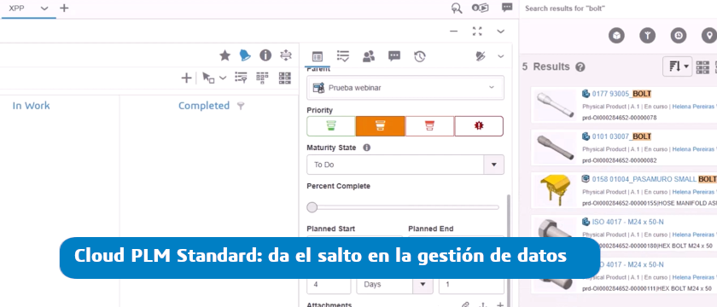The width and height of the screenshot is (717, 307).
Task: Click the Percent Complete slider handle
Action: 312,207
